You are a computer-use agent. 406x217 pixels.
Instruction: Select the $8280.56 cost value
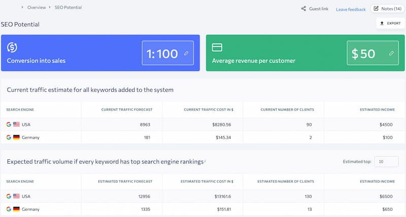tap(222, 125)
